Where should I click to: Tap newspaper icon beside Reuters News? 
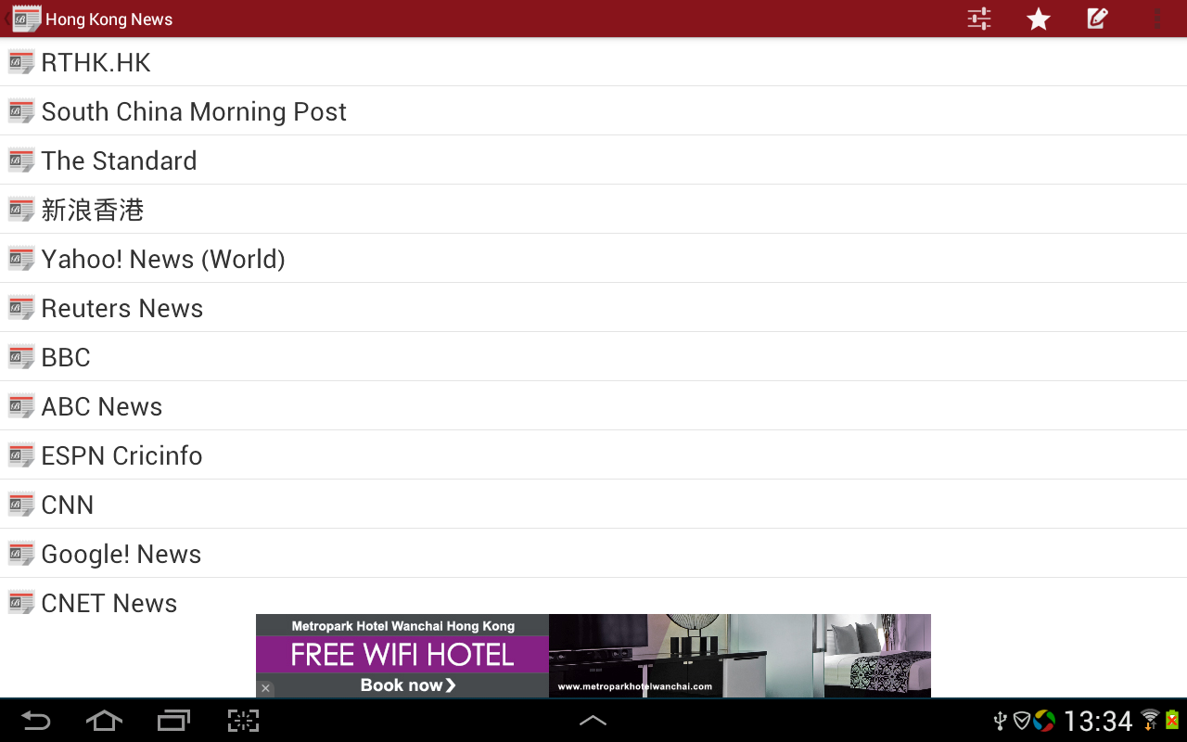click(21, 308)
